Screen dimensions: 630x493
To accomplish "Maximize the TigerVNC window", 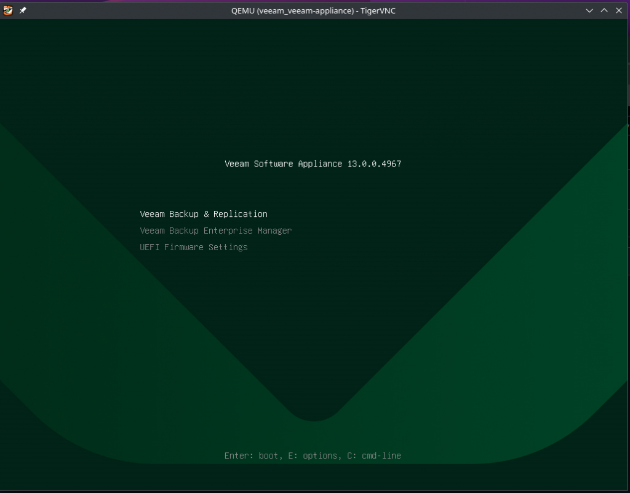I will (604, 10).
